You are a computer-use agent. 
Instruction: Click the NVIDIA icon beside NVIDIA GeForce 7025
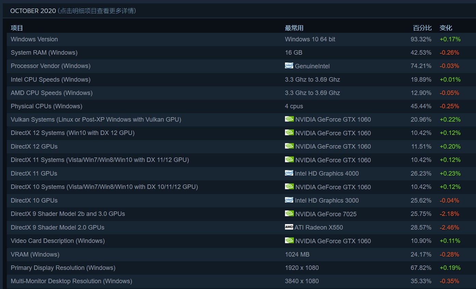289,214
